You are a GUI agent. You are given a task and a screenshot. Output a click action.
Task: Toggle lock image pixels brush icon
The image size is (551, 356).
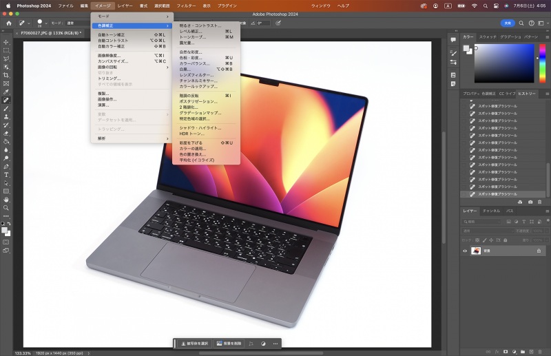485,240
